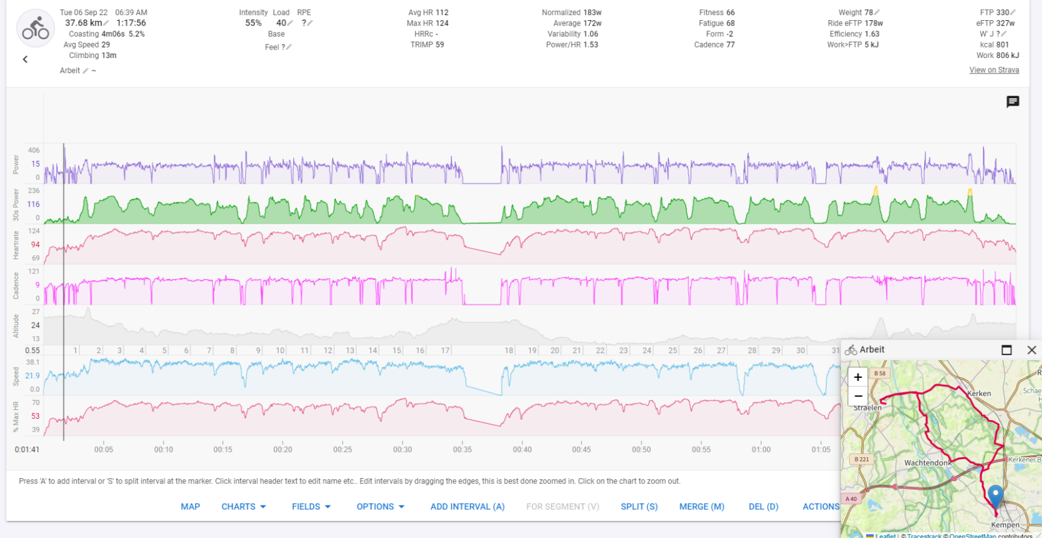Edit the Feel rating using its pencil
1042x538 pixels.
click(289, 48)
